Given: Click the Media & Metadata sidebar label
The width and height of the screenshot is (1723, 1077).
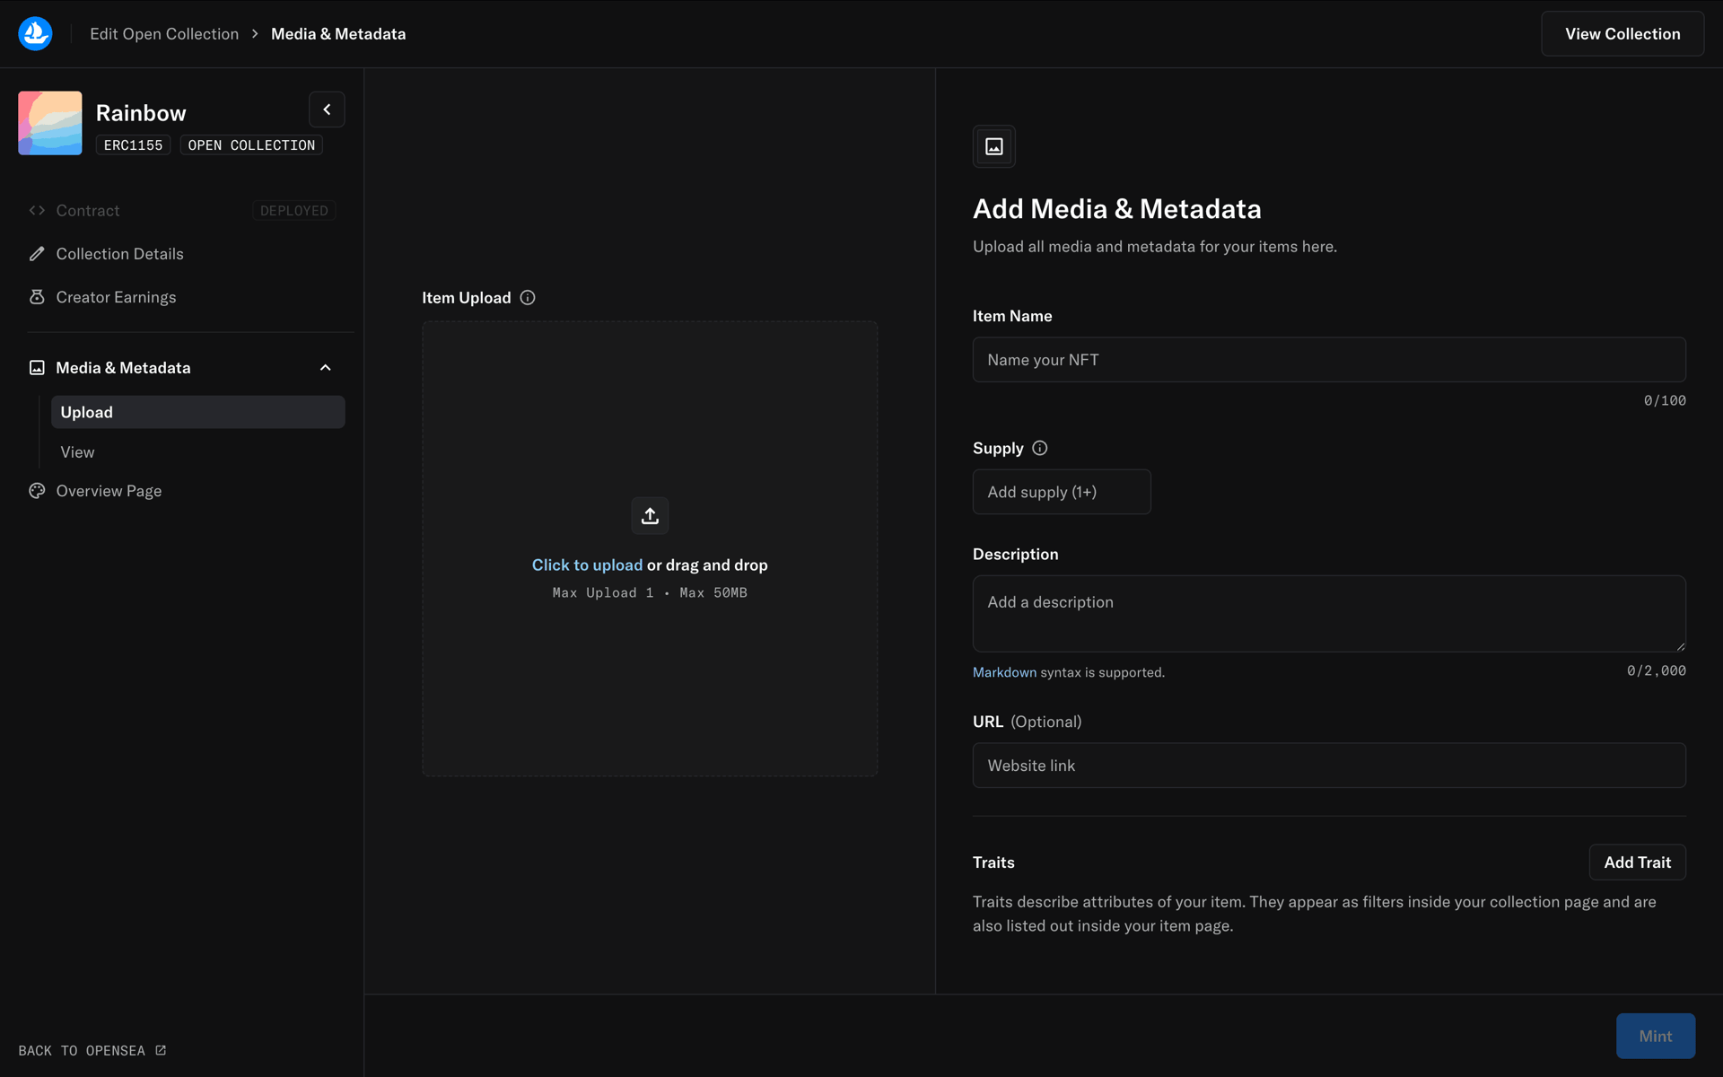Looking at the screenshot, I should tap(123, 368).
